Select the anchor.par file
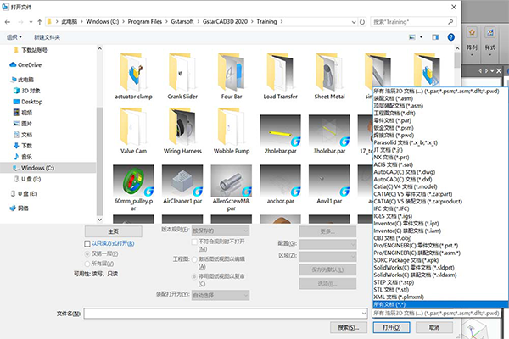The image size is (509, 339). point(281,185)
